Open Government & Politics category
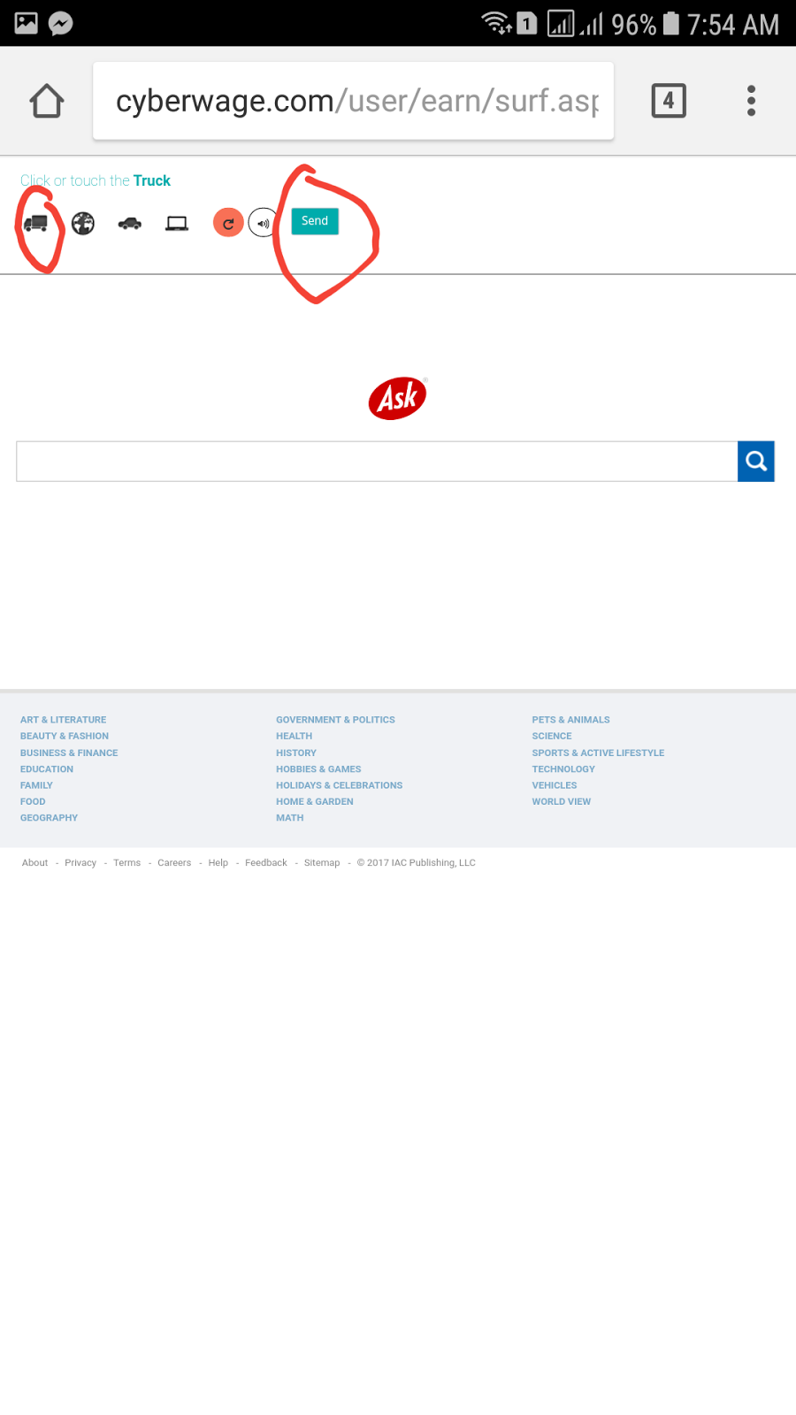796x1415 pixels. click(335, 720)
